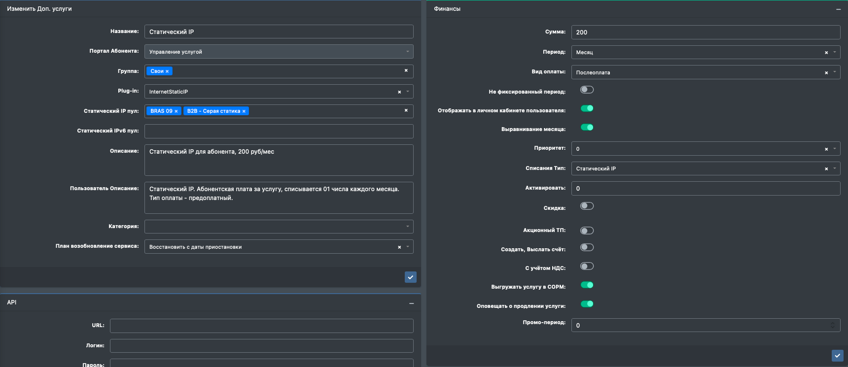This screenshot has height=367, width=848.
Task: Clear all tags in the Группа field
Action: [406, 70]
